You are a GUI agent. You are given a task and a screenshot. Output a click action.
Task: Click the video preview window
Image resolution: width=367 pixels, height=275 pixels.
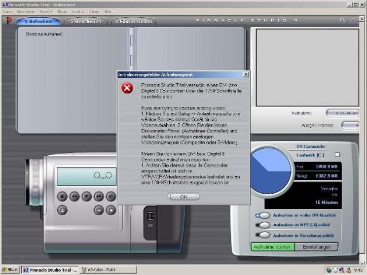click(307, 68)
